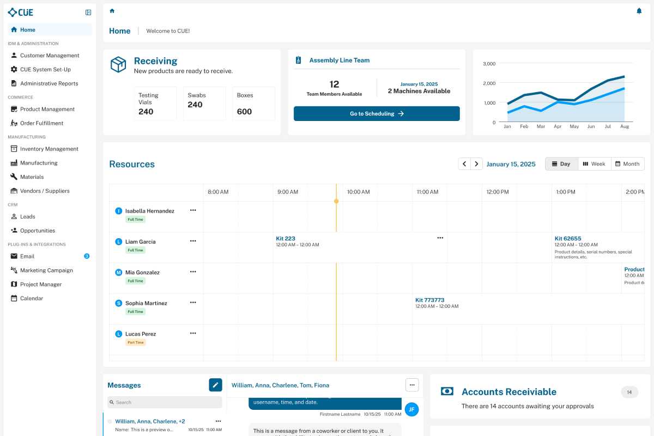Click the 2 Machines Available text
The image size is (654, 436).
coord(419,91)
